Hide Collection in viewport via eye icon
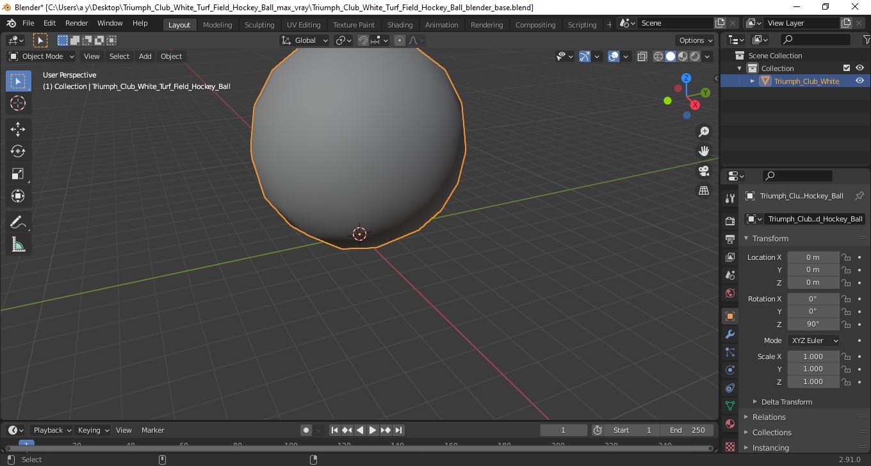Screen dimensions: 871x466 point(859,68)
